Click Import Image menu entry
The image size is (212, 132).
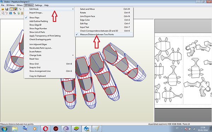(49, 13)
